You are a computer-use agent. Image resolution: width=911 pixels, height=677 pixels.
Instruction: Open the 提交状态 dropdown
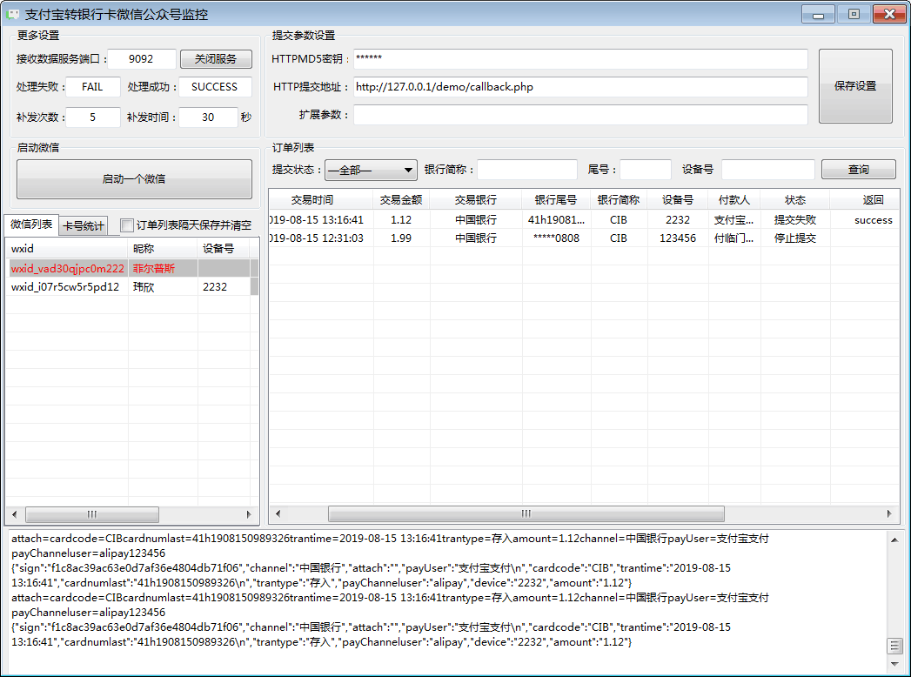[371, 170]
